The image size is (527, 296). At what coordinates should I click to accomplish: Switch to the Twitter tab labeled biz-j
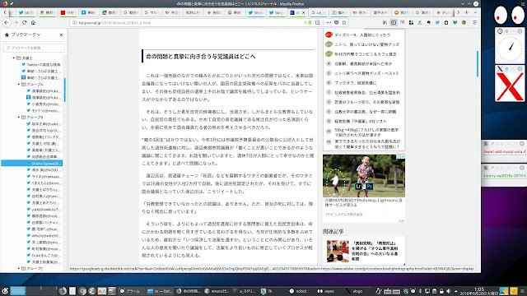[277, 12]
